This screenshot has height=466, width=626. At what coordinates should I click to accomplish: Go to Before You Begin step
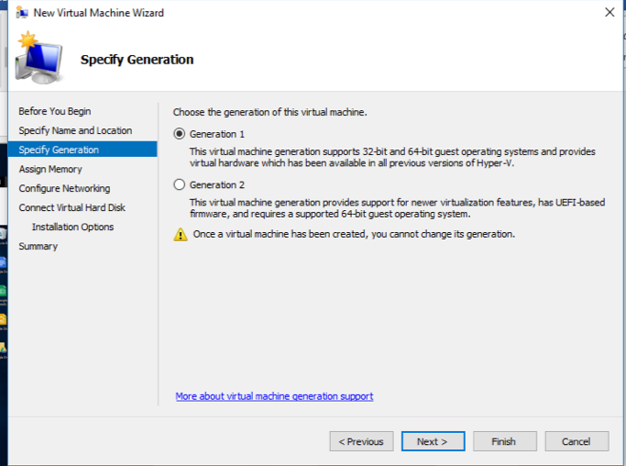tap(55, 111)
